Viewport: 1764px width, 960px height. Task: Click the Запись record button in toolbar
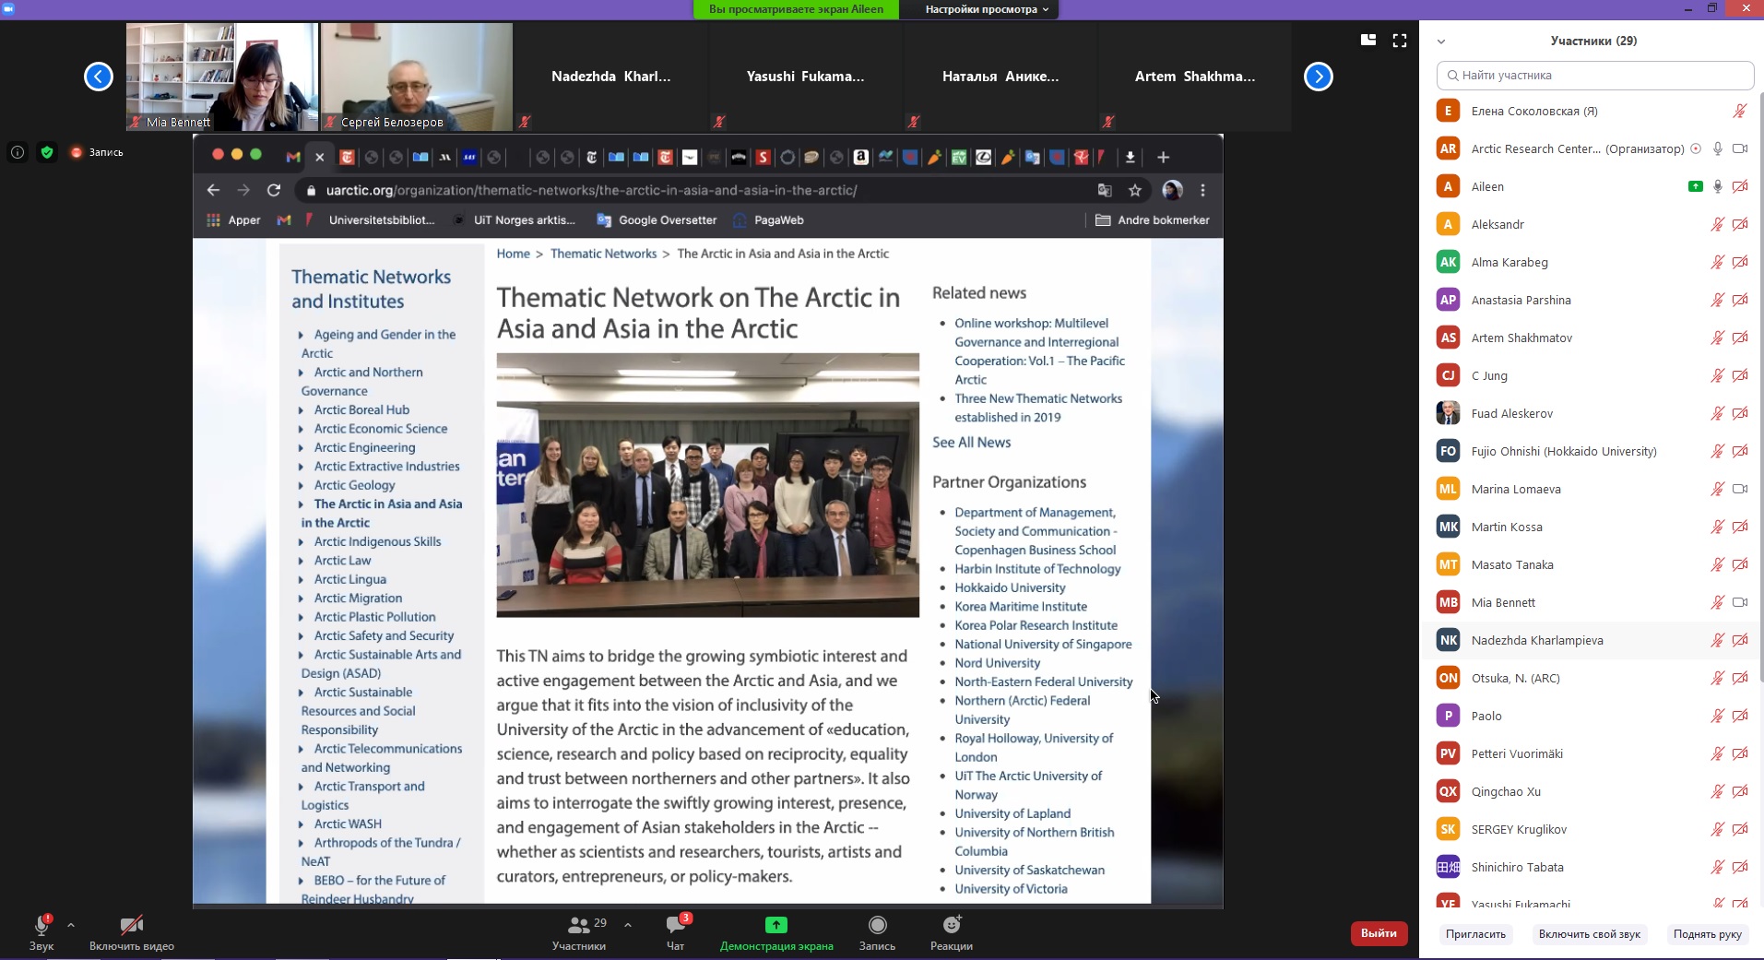pos(877,932)
